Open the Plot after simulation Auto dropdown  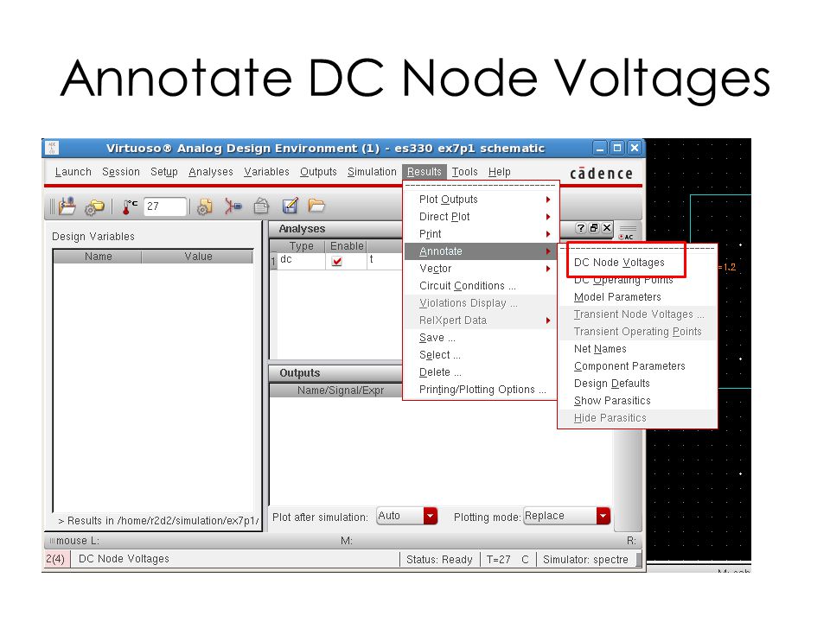(x=431, y=516)
